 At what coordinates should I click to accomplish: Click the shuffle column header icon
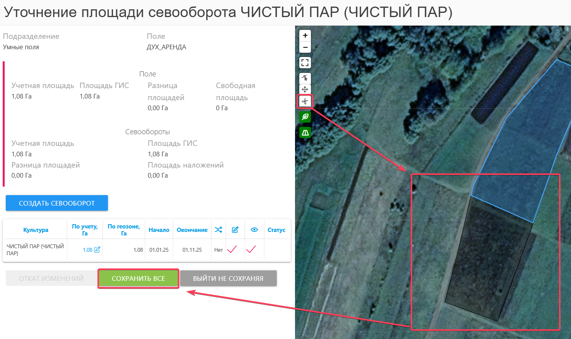[x=219, y=230]
